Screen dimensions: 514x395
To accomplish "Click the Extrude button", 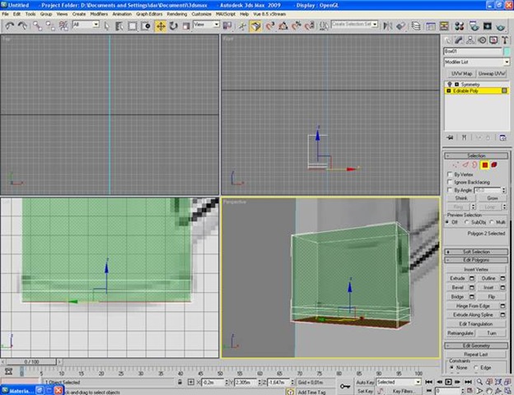I will [457, 278].
